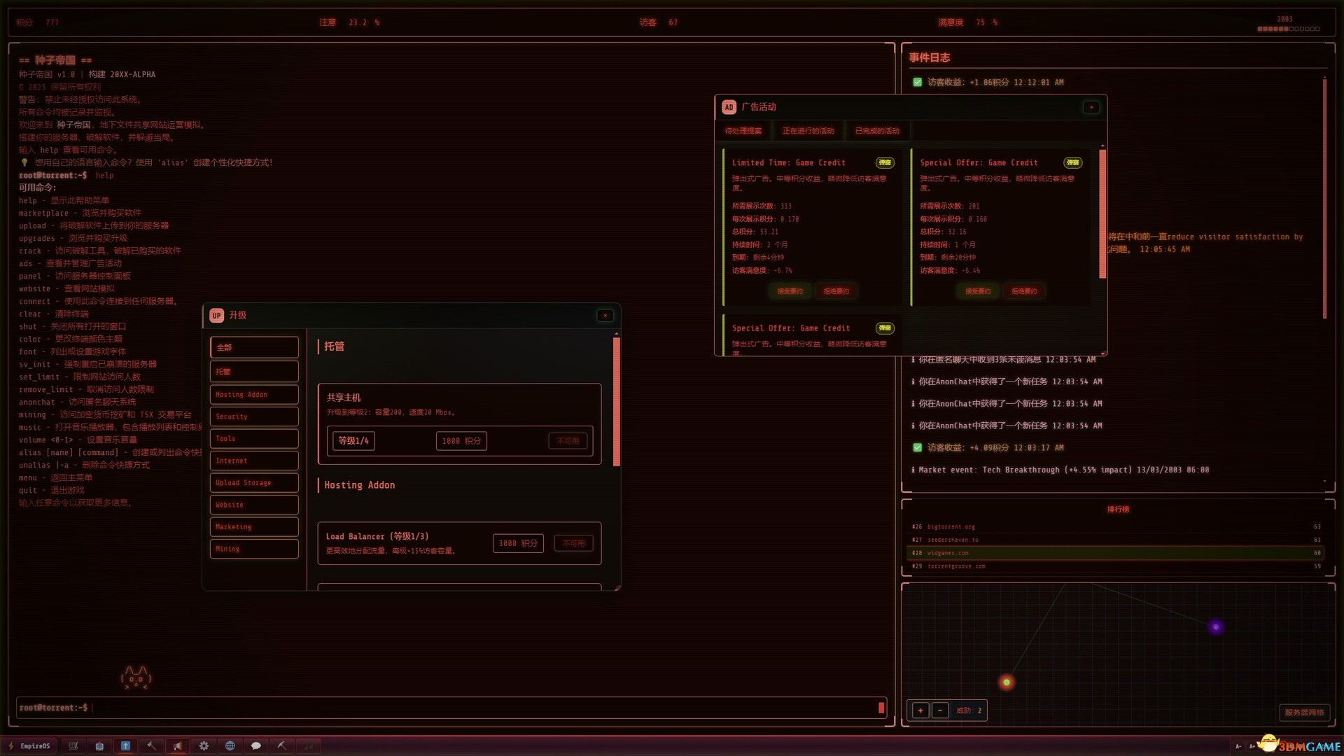Zoom in network map with plus button
This screenshot has width=1344, height=756.
[920, 710]
